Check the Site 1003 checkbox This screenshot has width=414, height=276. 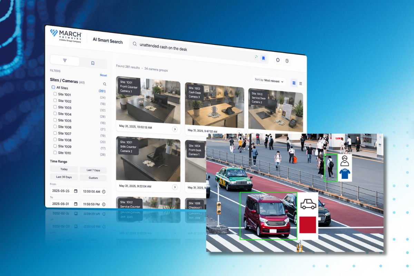pos(55,107)
